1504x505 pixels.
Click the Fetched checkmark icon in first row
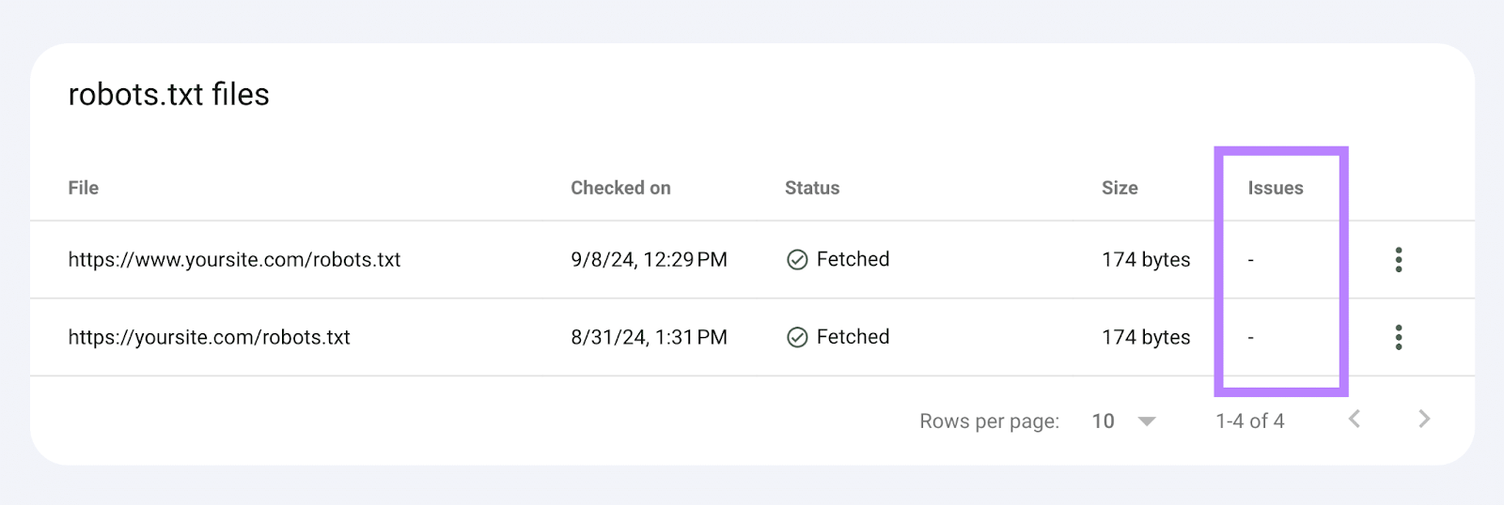[x=797, y=260]
